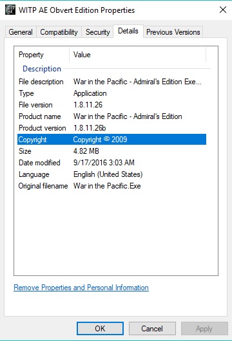This screenshot has height=341, width=232.
Task: Select the Original filename label
Action: pyautogui.click(x=43, y=186)
